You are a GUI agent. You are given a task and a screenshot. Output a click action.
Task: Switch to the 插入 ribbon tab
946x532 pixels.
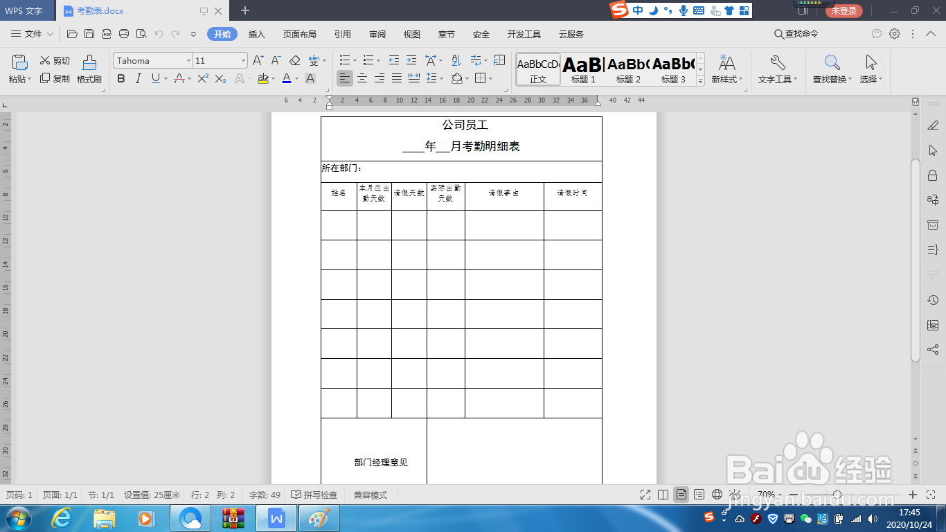point(256,33)
